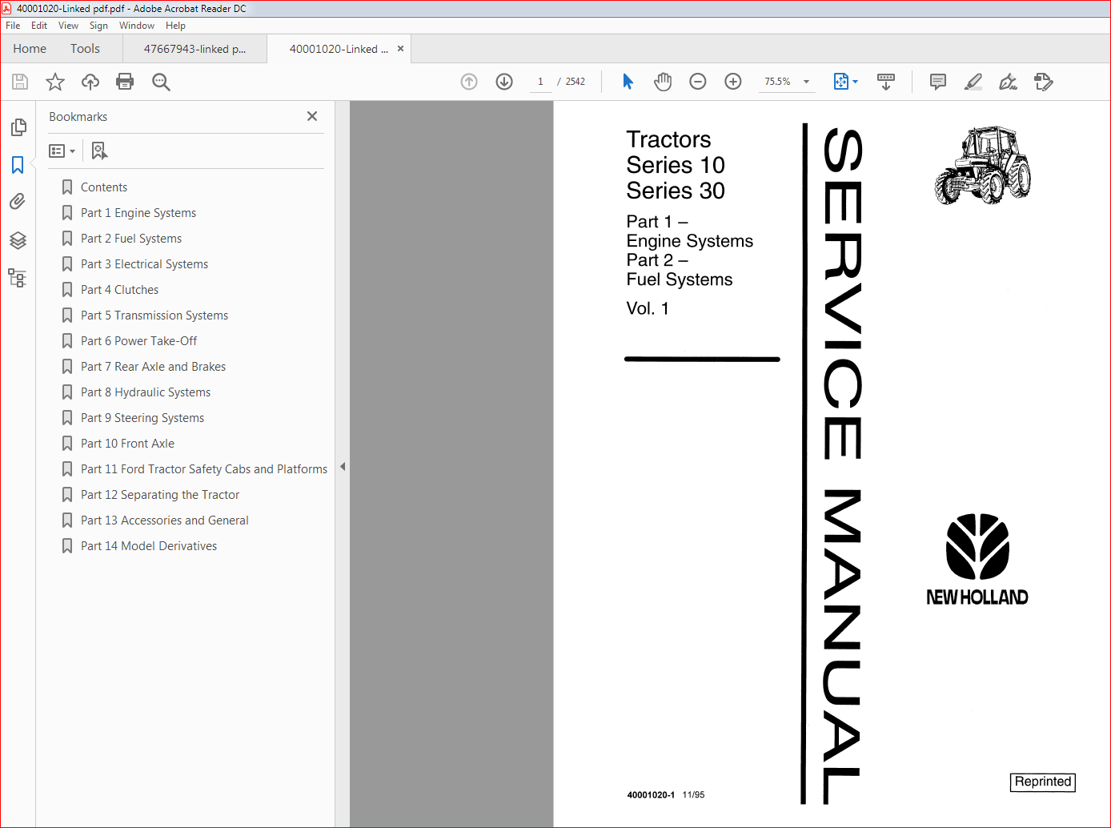Viewport: 1111px width, 828px height.
Task: Expand fit page options arrow
Action: (855, 82)
